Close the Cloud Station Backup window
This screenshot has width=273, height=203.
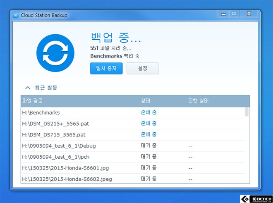pyautogui.click(x=249, y=14)
